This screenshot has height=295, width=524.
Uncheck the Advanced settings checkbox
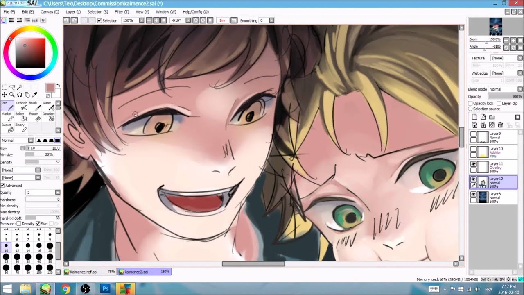click(x=3, y=186)
